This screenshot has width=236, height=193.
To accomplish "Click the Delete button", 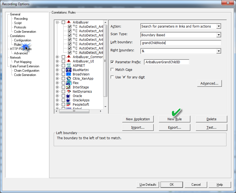I will click(x=212, y=119).
